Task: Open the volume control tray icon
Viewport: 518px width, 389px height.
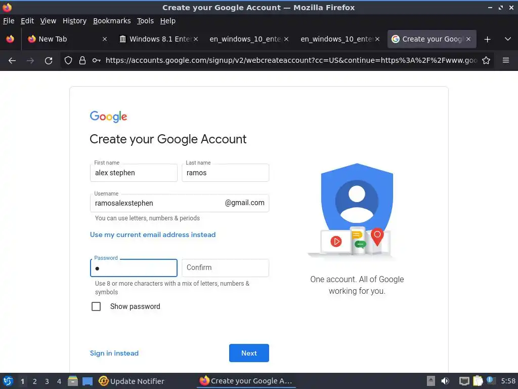Action: click(445, 381)
